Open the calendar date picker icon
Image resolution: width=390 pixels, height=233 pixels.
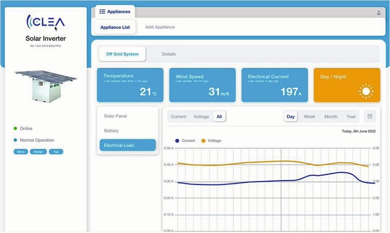click(x=370, y=116)
